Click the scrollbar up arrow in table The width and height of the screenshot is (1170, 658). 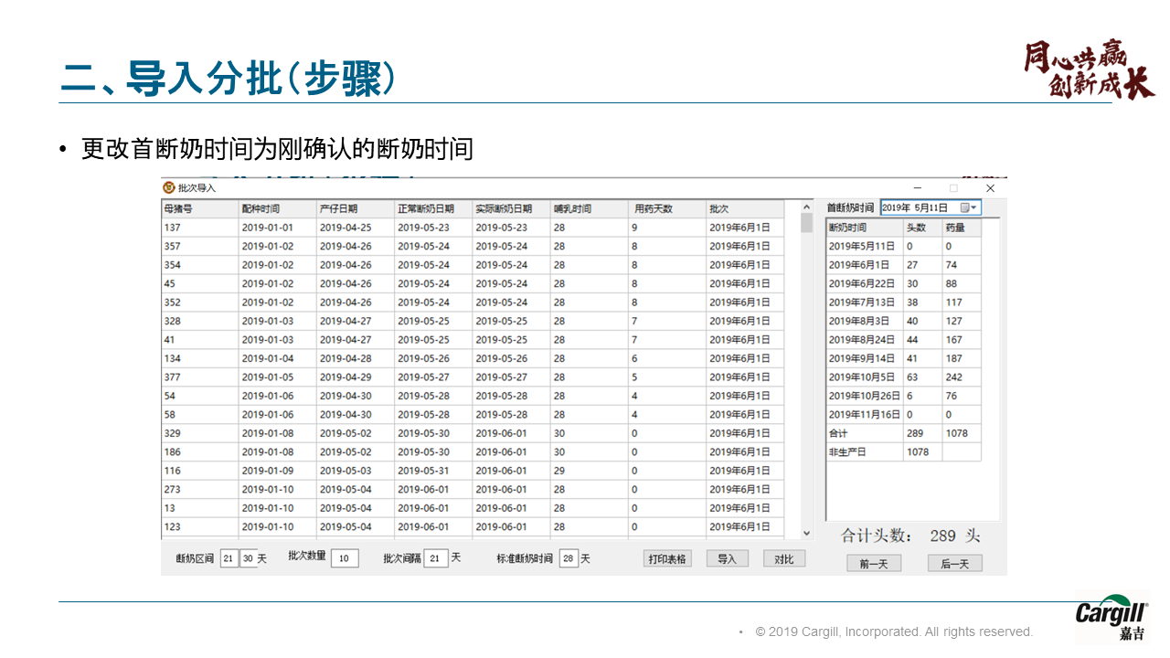tap(806, 209)
